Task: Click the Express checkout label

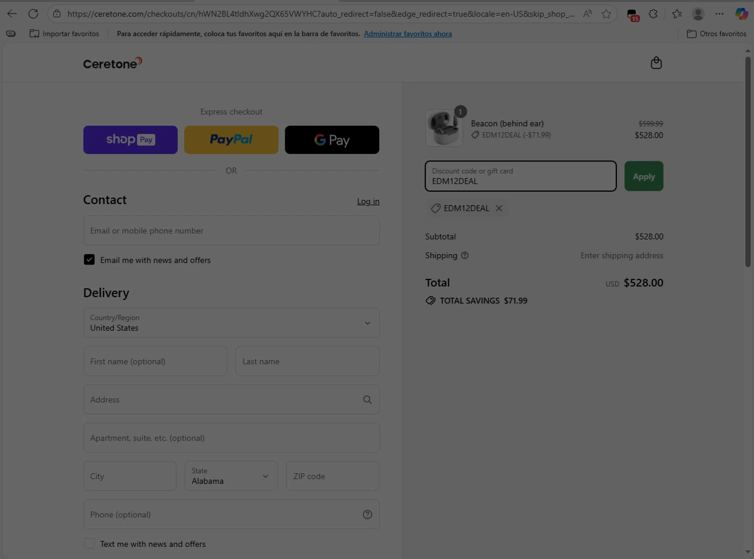Action: [231, 112]
